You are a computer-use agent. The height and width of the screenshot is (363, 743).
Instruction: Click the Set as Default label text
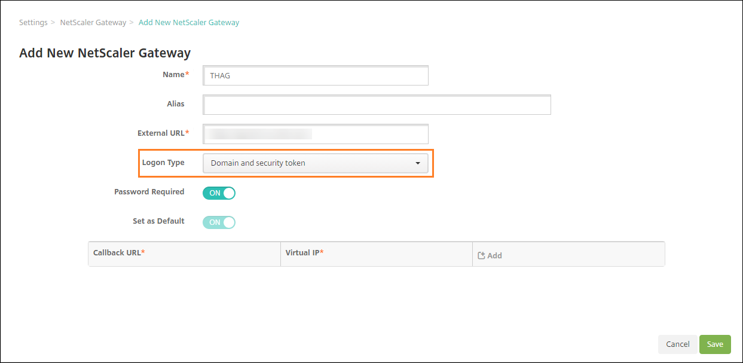coord(158,221)
